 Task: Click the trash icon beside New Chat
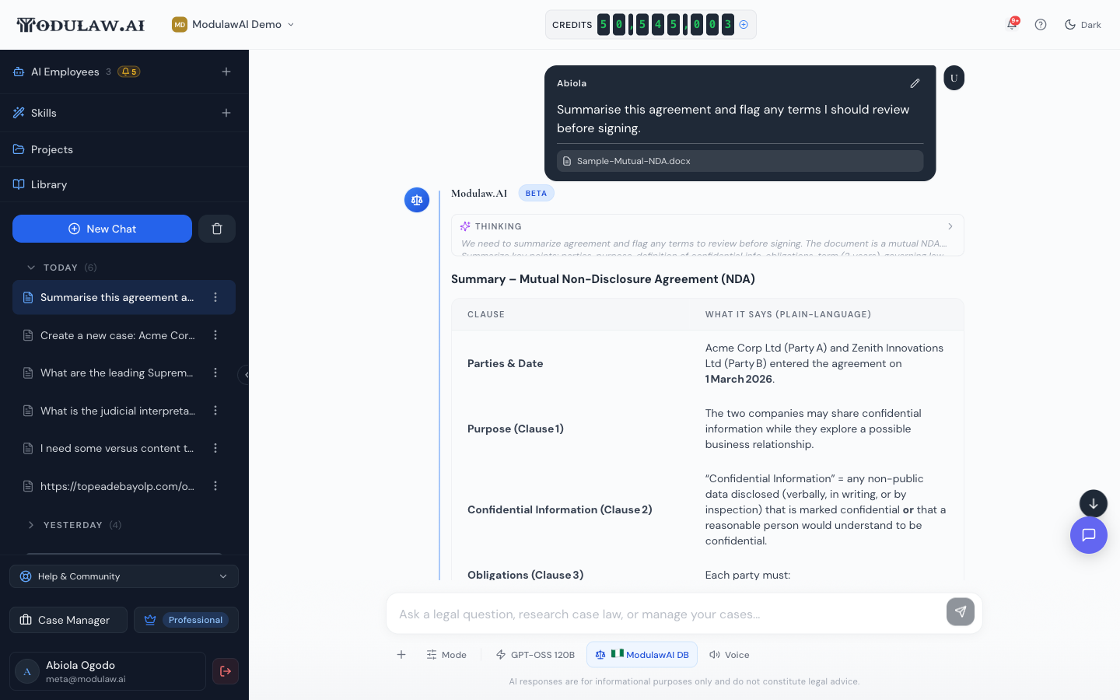pyautogui.click(x=217, y=229)
